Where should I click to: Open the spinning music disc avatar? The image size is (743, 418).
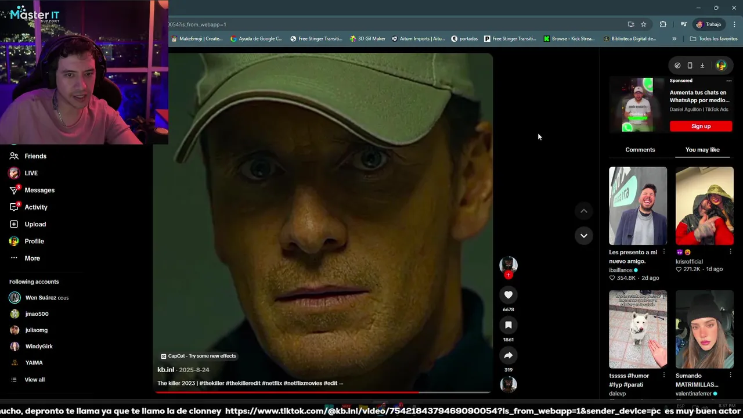(508, 384)
